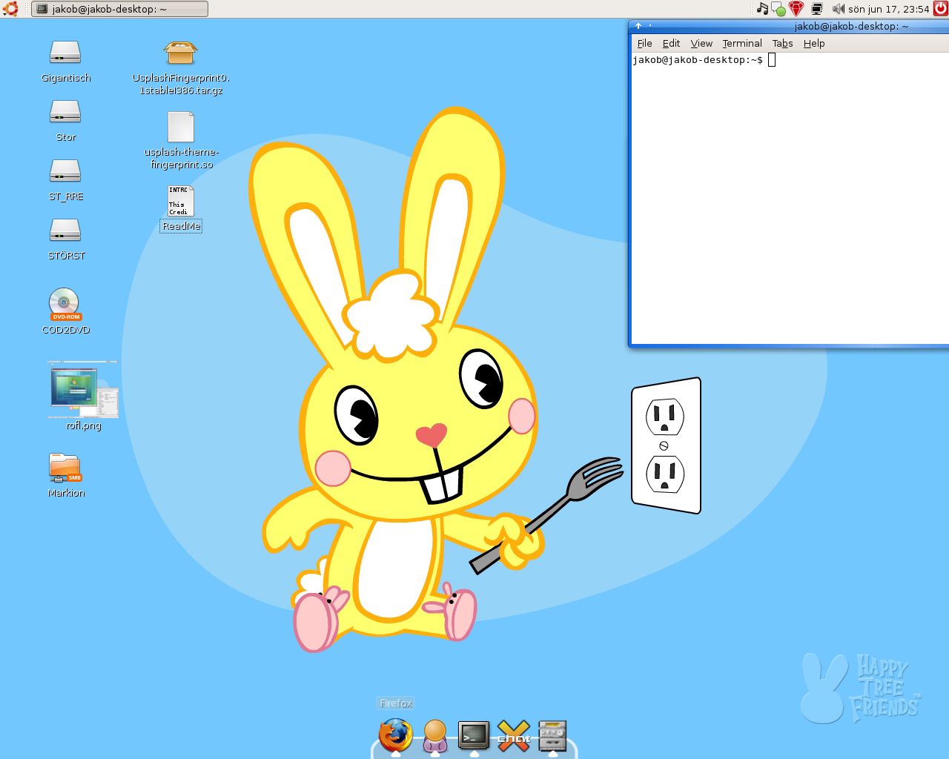This screenshot has height=759, width=949.
Task: Open the Ubuntu main menu logo
Action: point(10,9)
